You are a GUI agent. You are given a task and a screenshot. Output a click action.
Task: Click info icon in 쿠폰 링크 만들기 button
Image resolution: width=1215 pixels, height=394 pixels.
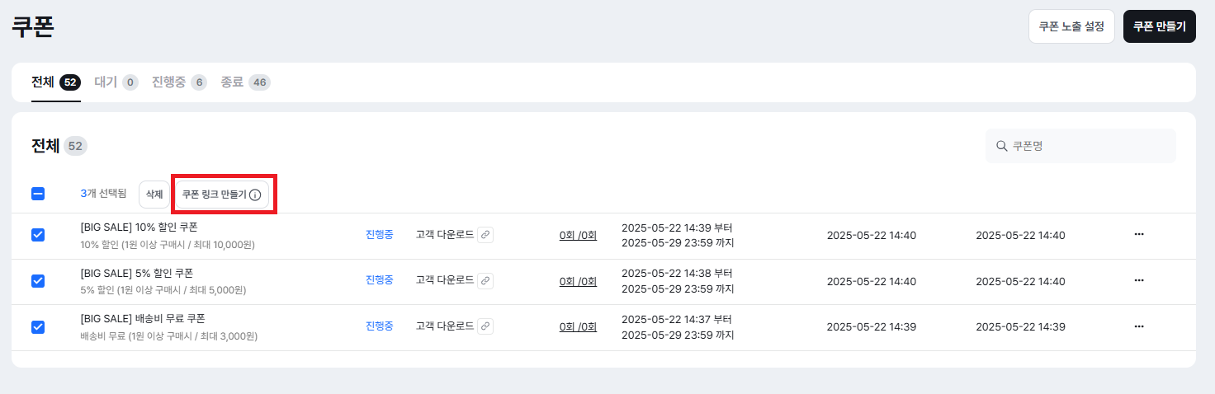pos(255,195)
